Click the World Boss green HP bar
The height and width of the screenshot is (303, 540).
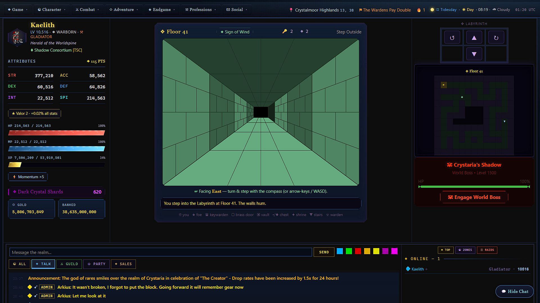pyautogui.click(x=474, y=187)
